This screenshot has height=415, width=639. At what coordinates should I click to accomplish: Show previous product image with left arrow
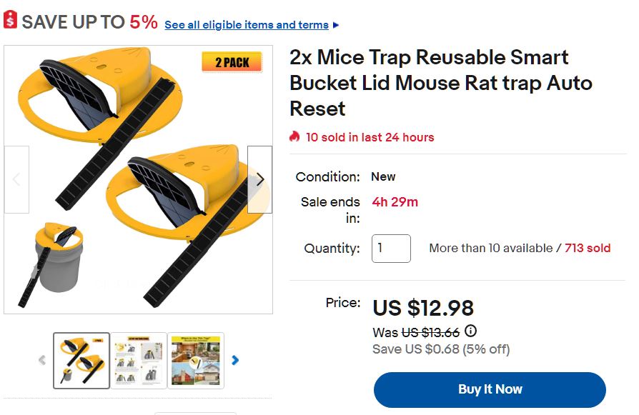click(x=16, y=179)
